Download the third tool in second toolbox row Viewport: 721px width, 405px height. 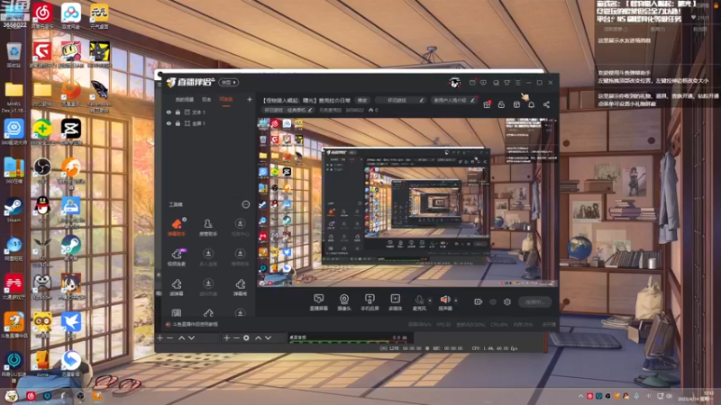coord(240,257)
